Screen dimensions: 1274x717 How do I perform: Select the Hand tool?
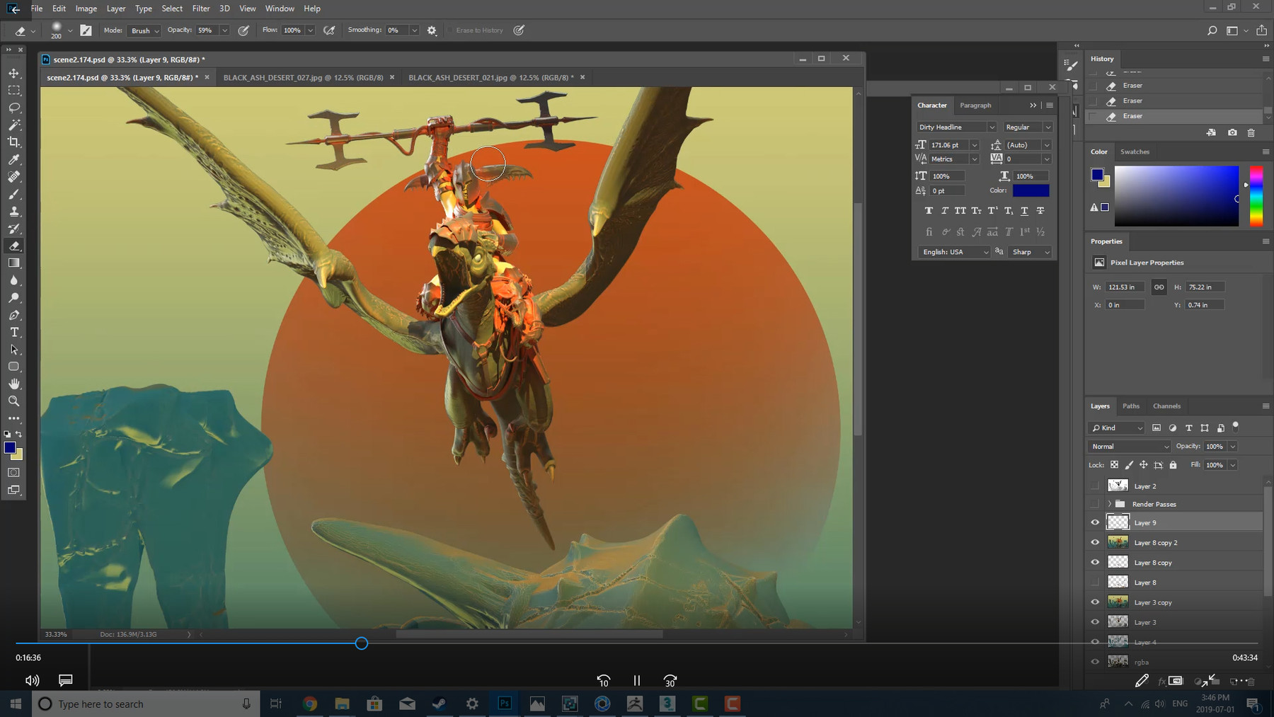(14, 384)
